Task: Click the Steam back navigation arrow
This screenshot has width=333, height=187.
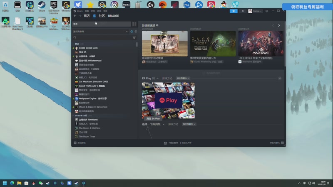Action: pos(75,16)
